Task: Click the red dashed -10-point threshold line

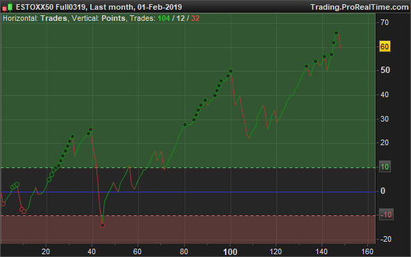Action: (188, 216)
